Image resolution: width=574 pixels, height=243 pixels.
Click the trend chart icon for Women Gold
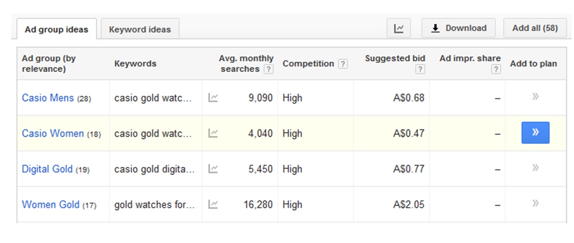213,205
